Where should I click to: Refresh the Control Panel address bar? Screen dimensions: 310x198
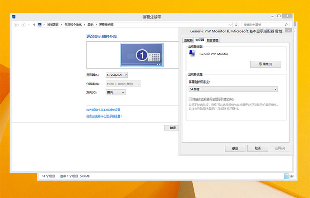(236, 25)
